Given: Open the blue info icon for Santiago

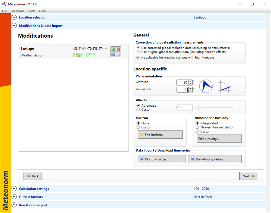Looking at the screenshot, I should pos(113,55).
